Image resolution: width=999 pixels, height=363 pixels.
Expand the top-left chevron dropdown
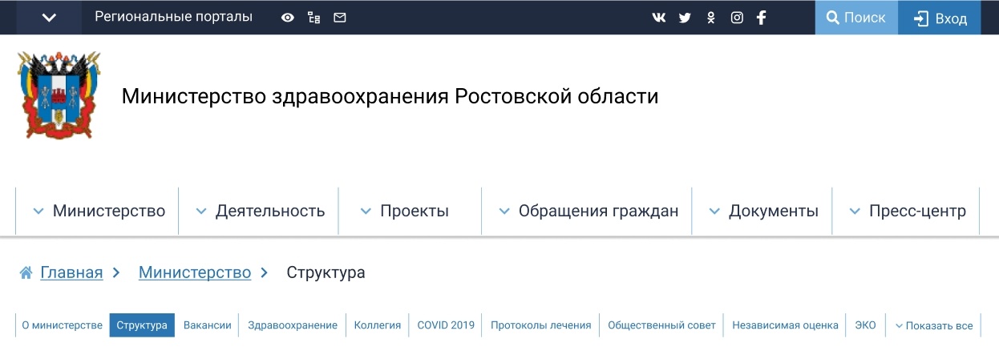(49, 18)
